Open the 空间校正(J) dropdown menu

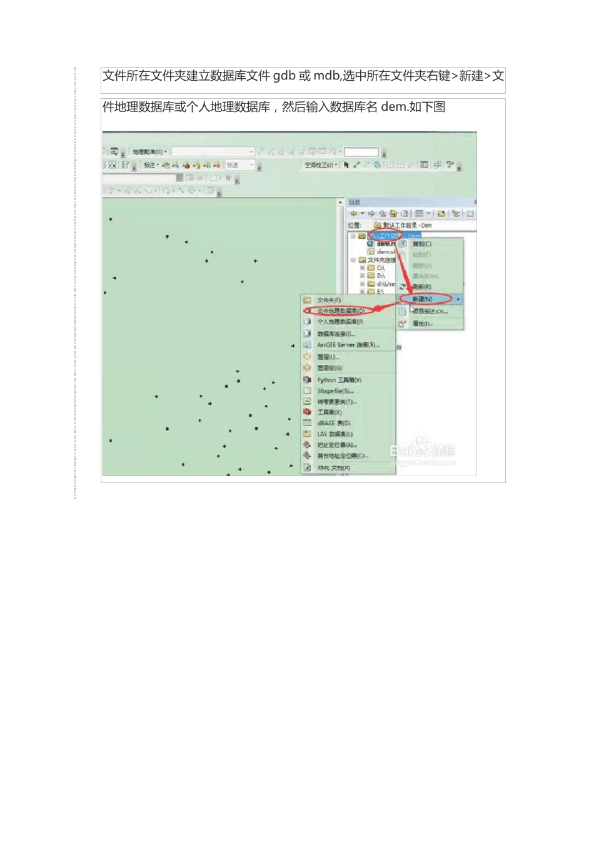point(321,165)
